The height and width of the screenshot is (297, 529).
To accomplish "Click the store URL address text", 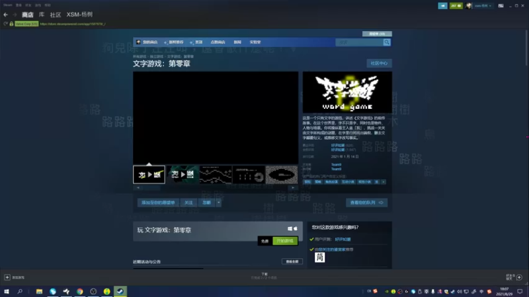I will (x=73, y=24).
